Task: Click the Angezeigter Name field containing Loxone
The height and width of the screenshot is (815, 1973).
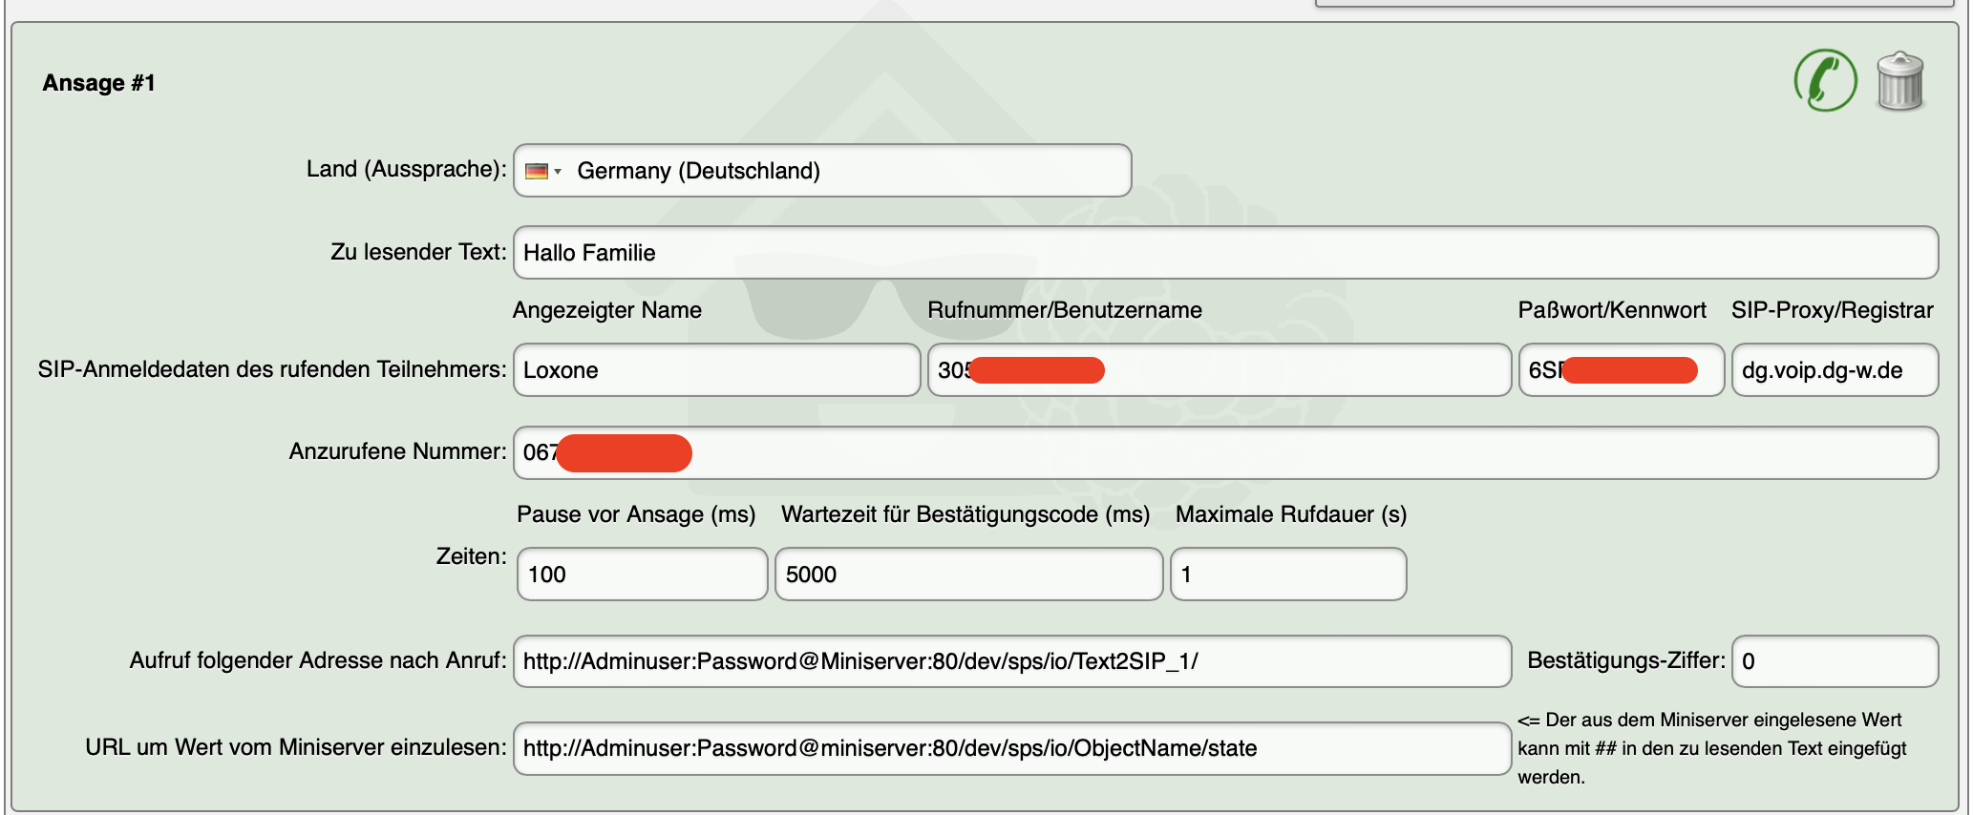Action: 716,370
